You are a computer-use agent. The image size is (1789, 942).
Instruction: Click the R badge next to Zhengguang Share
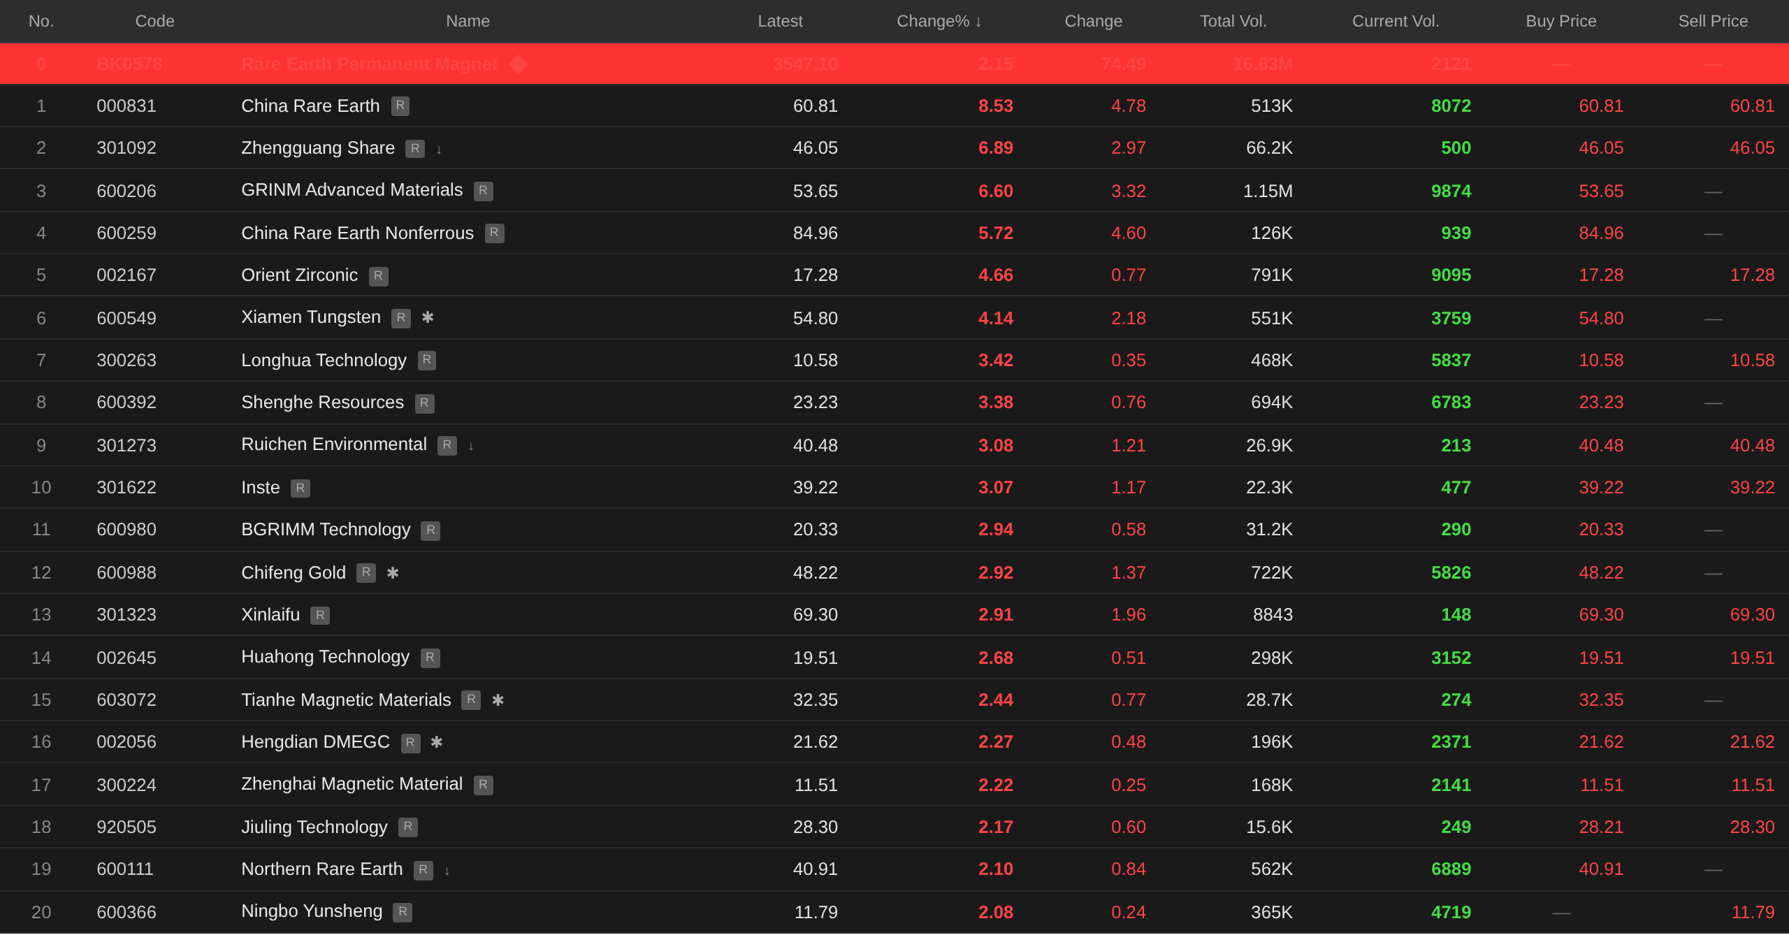pyautogui.click(x=415, y=149)
